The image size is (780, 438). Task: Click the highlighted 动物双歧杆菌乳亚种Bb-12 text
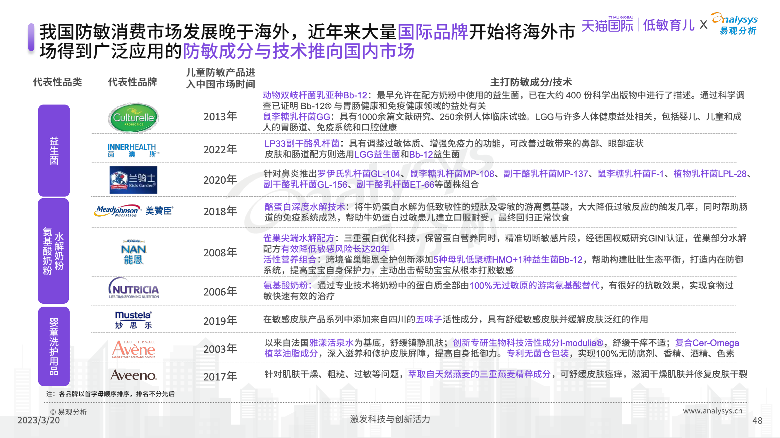pos(315,95)
